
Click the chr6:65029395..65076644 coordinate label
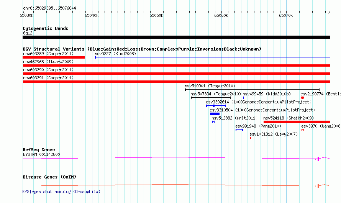point(49,8)
